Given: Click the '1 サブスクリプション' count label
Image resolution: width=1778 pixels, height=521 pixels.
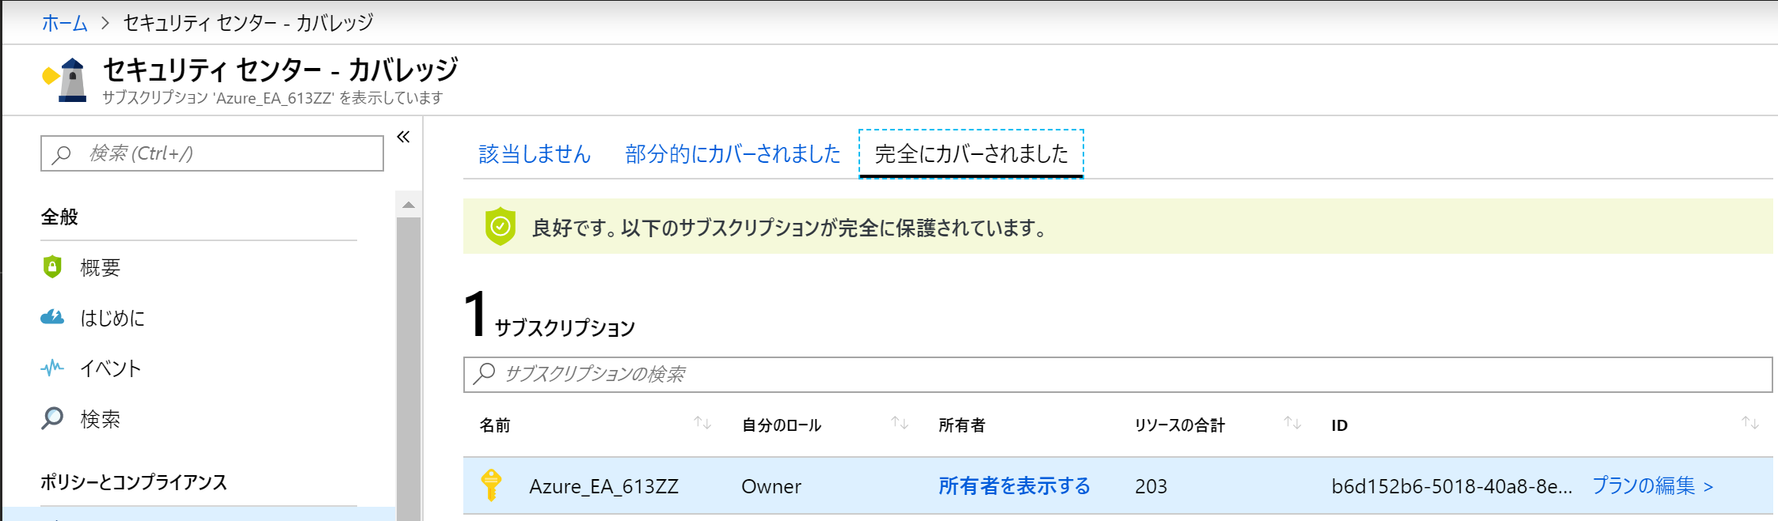Looking at the screenshot, I should point(550,315).
